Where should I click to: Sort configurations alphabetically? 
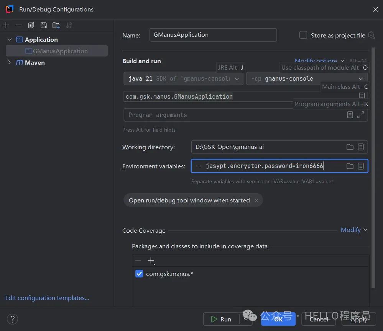[69, 25]
